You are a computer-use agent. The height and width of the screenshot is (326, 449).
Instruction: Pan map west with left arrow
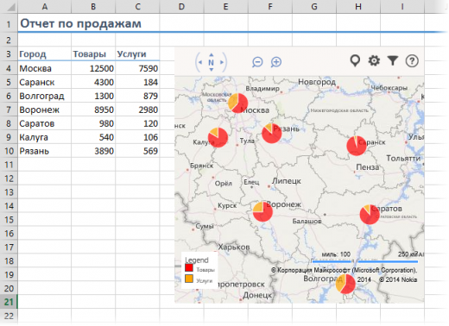[200, 62]
